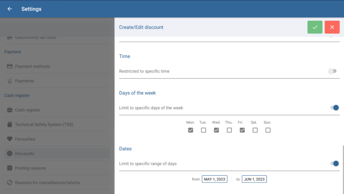Click the back arrow in Settings header
Viewport: 344px width, 194px height.
click(x=10, y=9)
